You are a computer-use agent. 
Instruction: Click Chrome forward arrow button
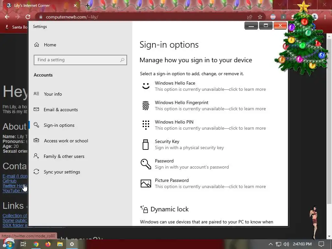[18, 17]
